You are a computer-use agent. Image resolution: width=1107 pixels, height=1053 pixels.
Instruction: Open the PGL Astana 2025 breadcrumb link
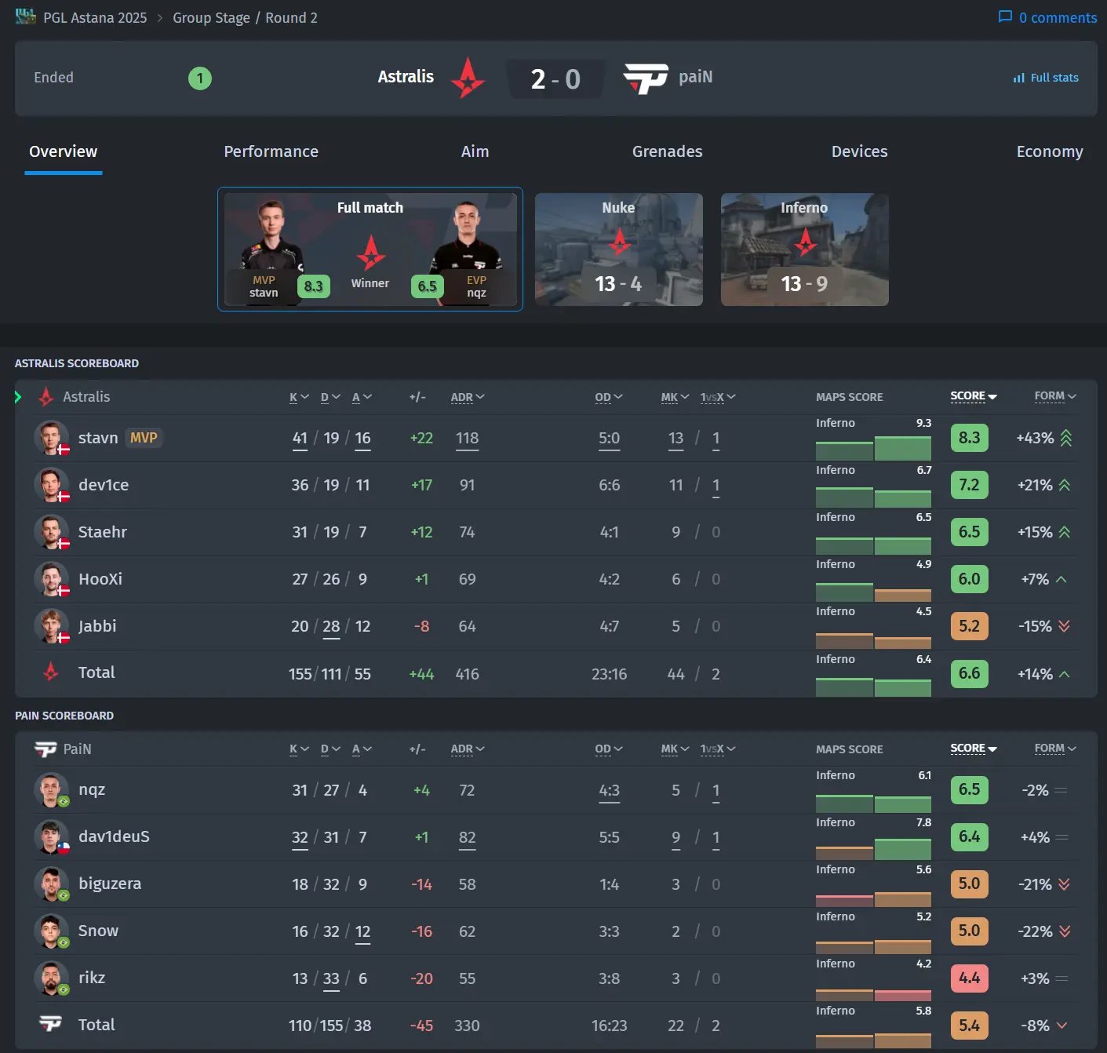[95, 17]
